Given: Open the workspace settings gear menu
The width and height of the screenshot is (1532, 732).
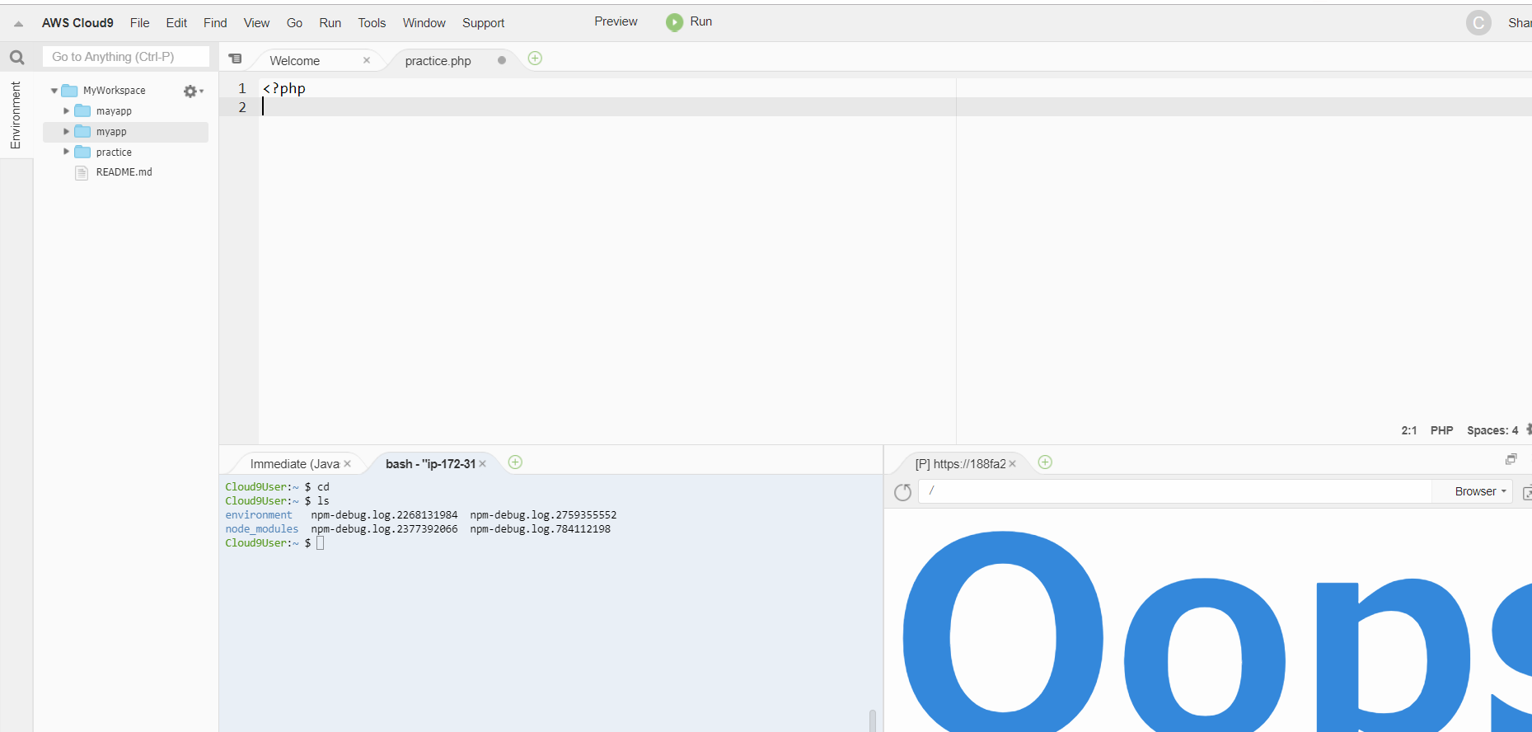Looking at the screenshot, I should [192, 91].
